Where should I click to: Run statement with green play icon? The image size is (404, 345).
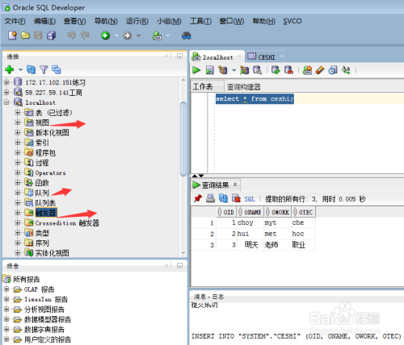click(x=196, y=70)
